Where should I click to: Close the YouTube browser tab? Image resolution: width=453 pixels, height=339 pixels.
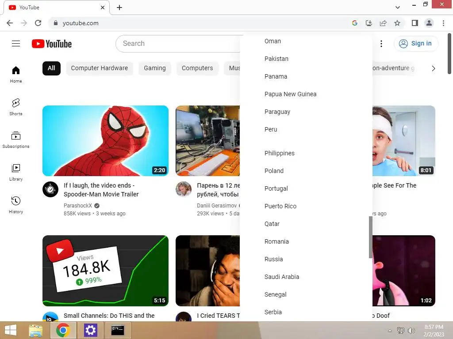pyautogui.click(x=103, y=8)
